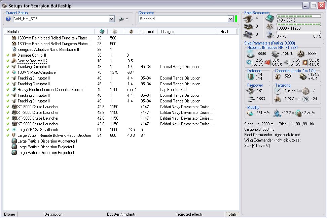Screen dimensions: 327x218
Task: Click the Cargohold: 550 m3 value
Action: click(x=259, y=129)
